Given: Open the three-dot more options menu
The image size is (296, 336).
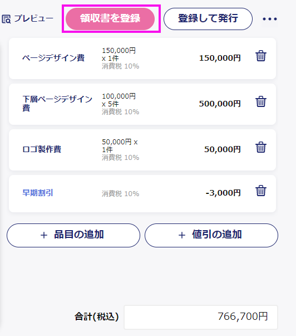Looking at the screenshot, I should click(x=270, y=19).
